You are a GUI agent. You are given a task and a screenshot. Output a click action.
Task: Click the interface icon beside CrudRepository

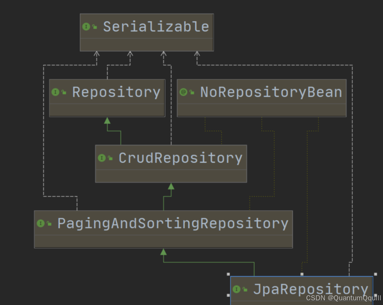102,158
